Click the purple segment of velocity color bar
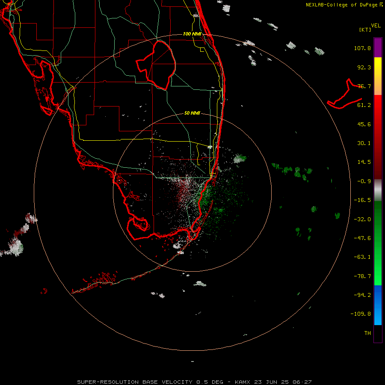 coord(378,47)
